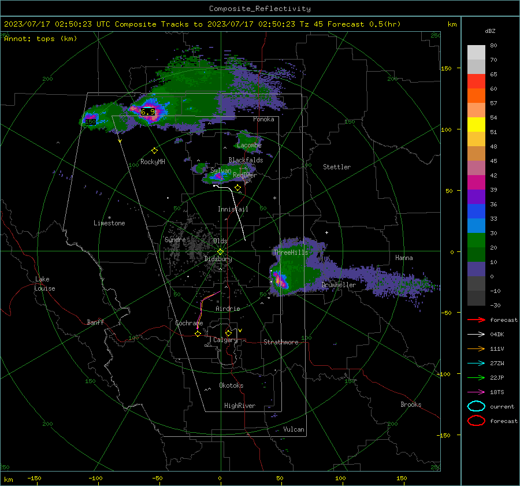The height and width of the screenshot is (486, 520).
Task: Click the Vulcan city label
Action: click(x=294, y=429)
